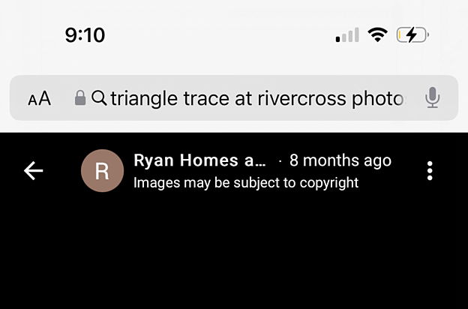Tap the dot separator before timestamp
This screenshot has height=309, width=468.
pyautogui.click(x=280, y=161)
